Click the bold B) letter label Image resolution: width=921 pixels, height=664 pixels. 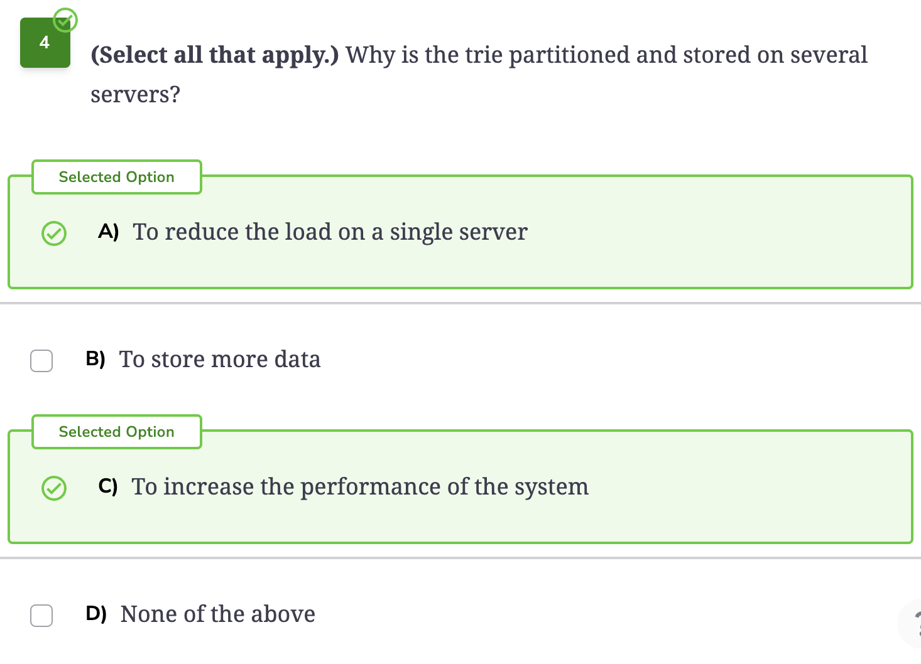point(95,359)
